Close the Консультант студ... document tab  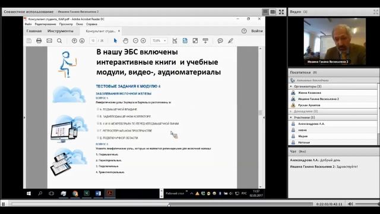pos(119,31)
